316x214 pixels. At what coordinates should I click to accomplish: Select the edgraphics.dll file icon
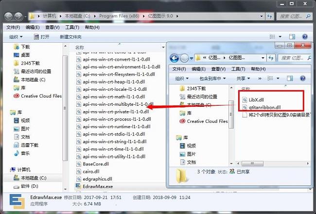(x=79, y=179)
